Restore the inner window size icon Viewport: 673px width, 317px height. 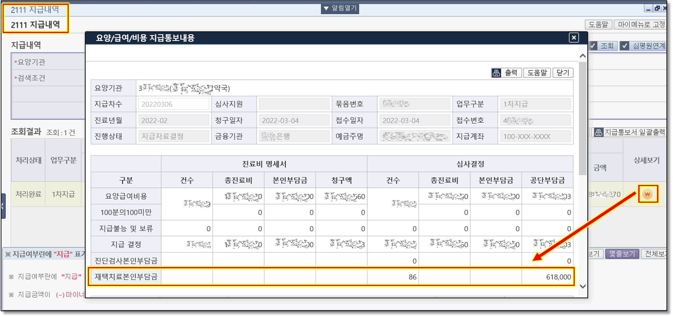point(657,8)
